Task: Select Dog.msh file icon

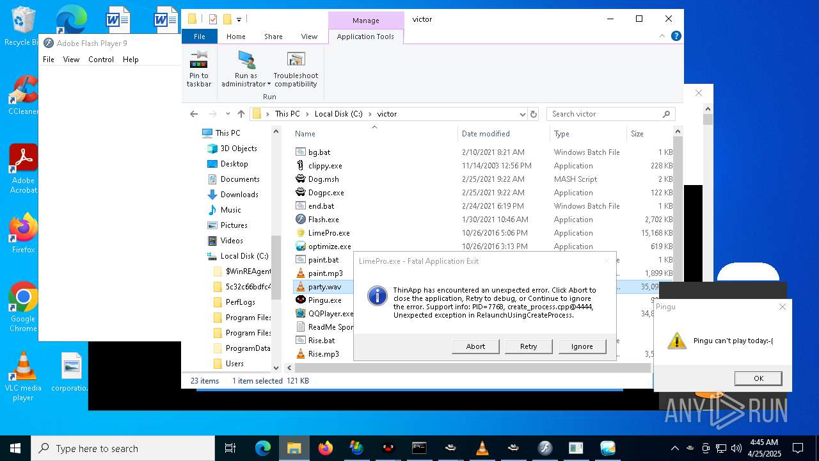Action: [x=301, y=179]
